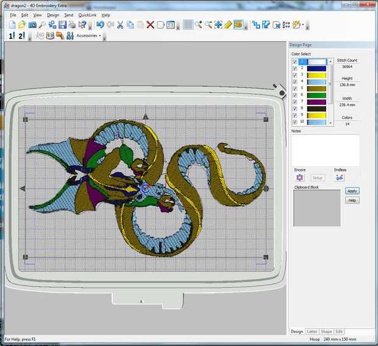Click the Save floppy disk icon
The height and width of the screenshot is (346, 378).
click(x=62, y=25)
